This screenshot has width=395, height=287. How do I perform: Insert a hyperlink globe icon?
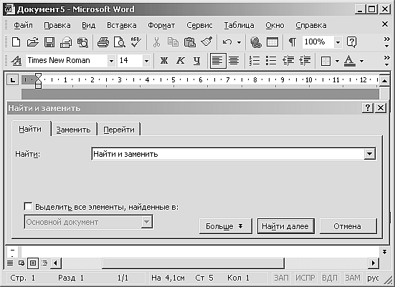coord(255,42)
